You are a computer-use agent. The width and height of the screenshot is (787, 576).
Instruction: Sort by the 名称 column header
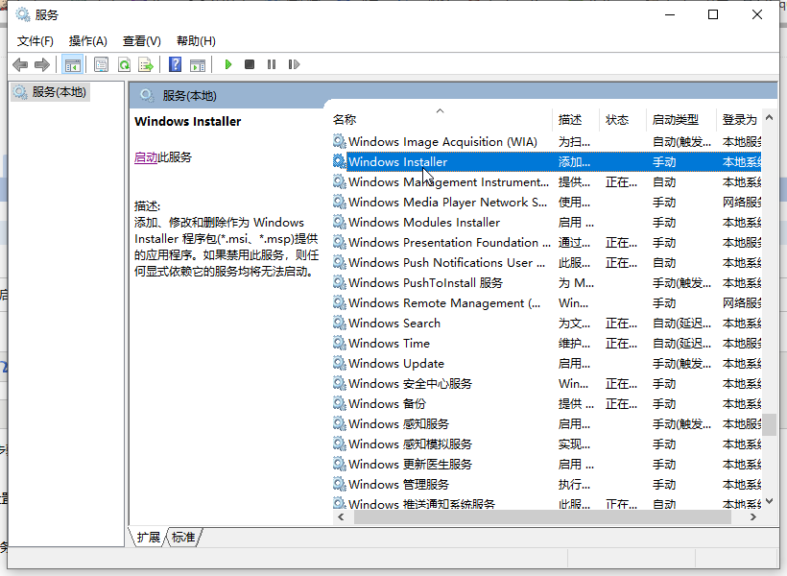click(x=441, y=119)
